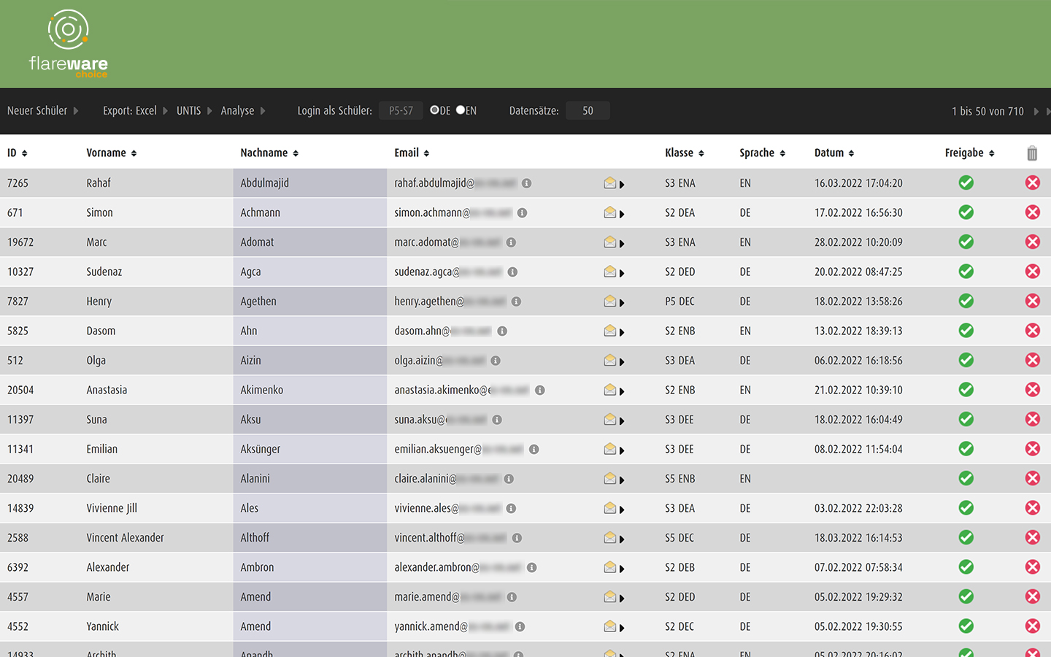Show info icon next to rahaf.abdulmajid email
The image size is (1051, 657).
(526, 183)
